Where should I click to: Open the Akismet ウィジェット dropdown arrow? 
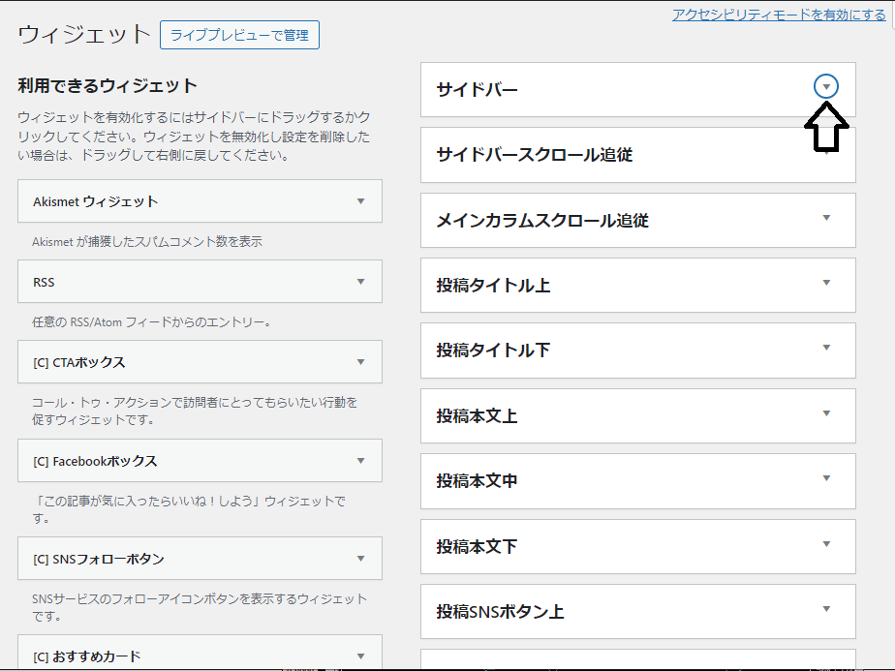pyautogui.click(x=360, y=201)
